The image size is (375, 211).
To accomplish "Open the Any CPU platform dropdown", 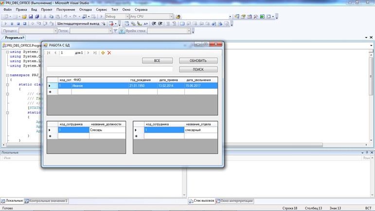I will 171,17.
